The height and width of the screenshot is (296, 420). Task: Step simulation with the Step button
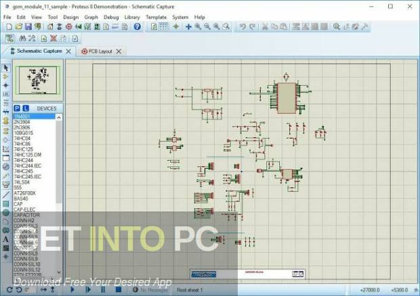click(88, 290)
